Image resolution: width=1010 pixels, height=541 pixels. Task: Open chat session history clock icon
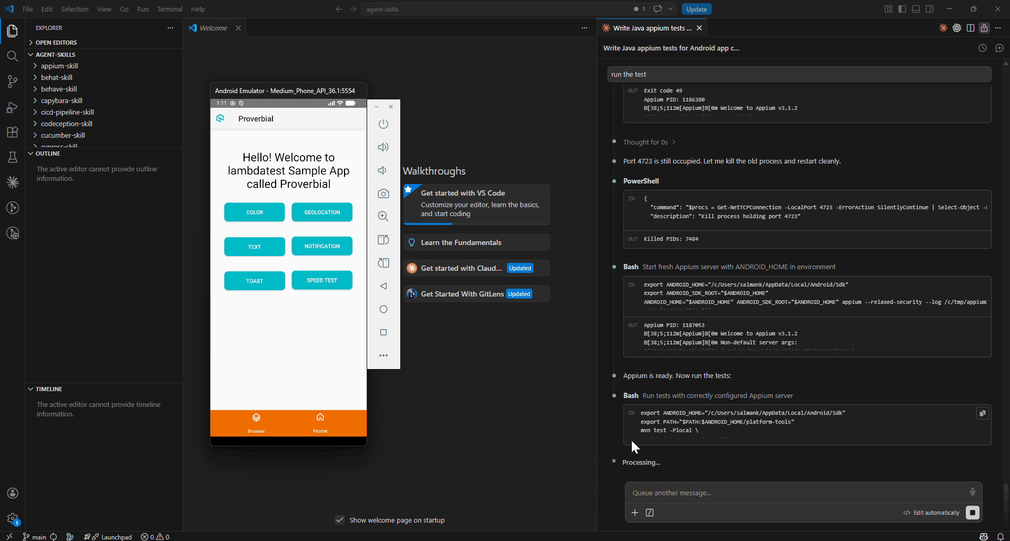click(x=982, y=48)
